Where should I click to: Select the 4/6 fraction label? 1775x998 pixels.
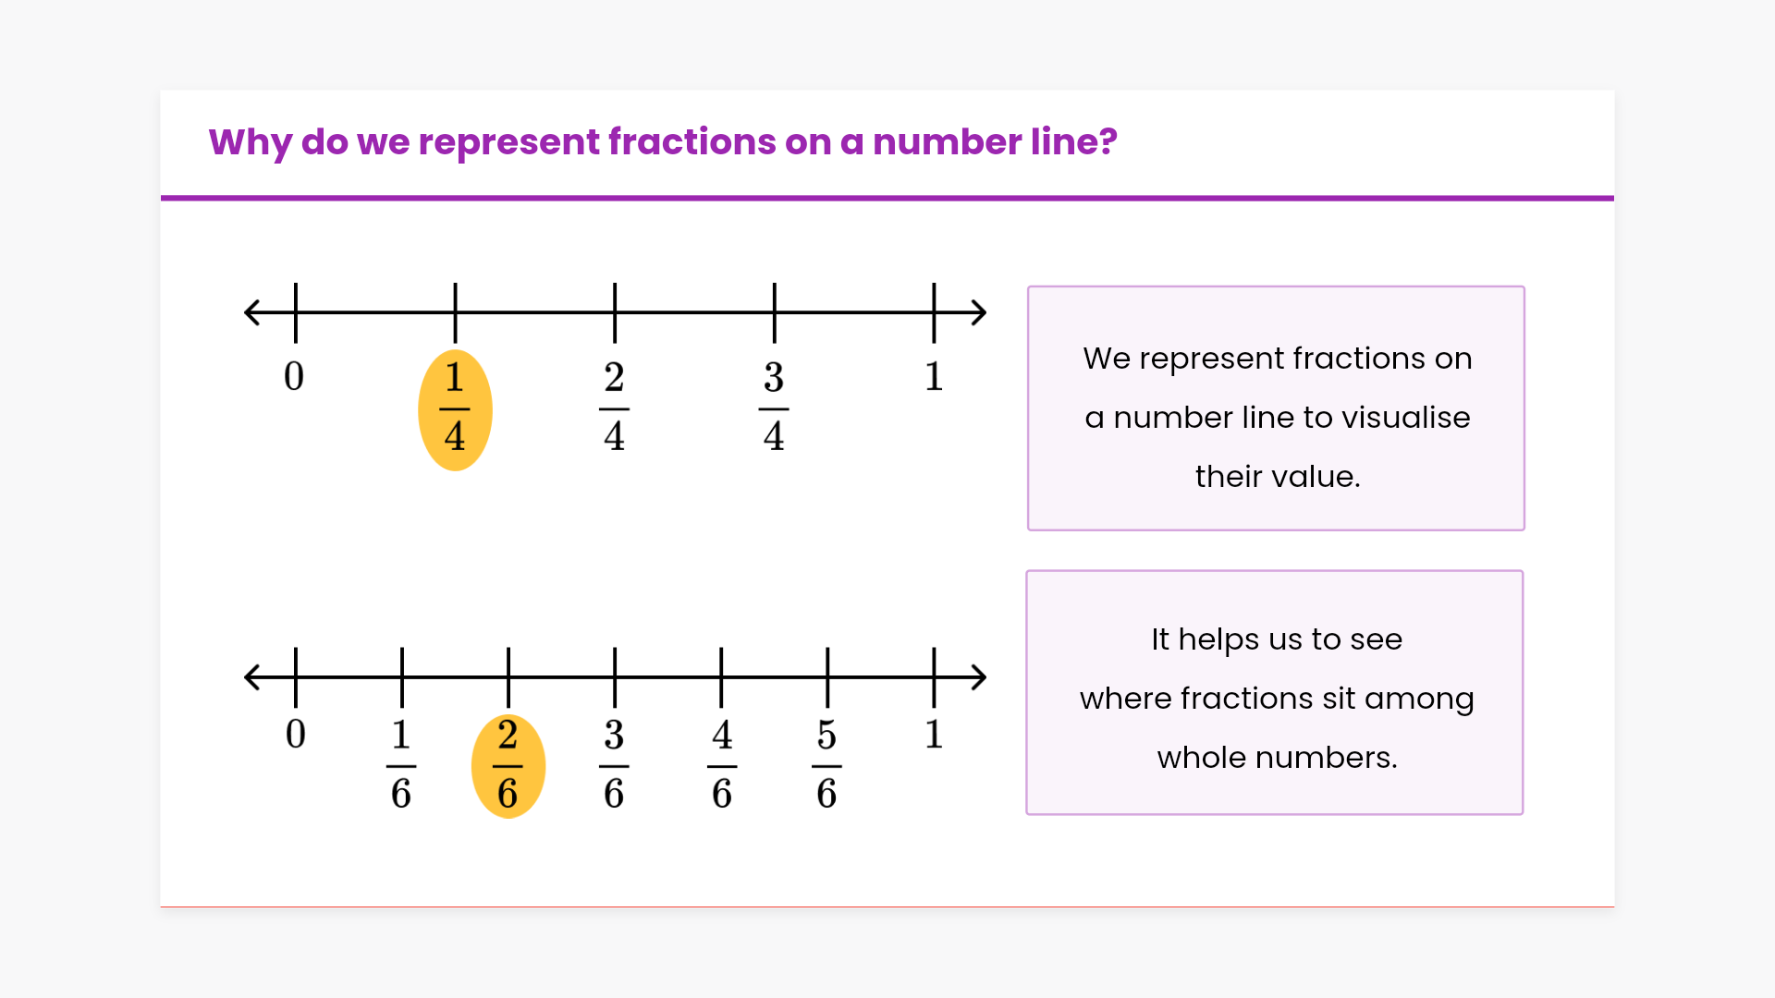click(722, 765)
